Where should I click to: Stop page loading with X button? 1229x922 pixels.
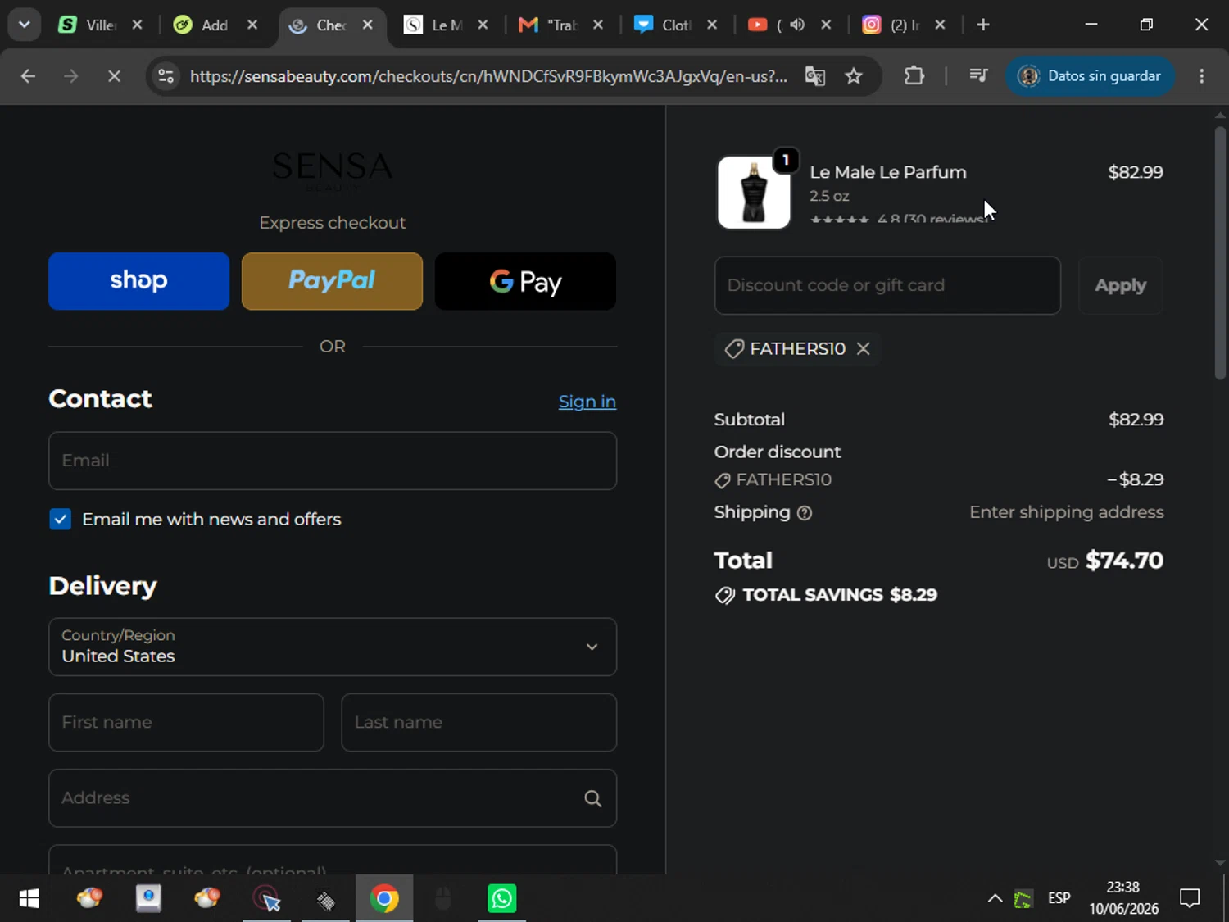click(114, 76)
